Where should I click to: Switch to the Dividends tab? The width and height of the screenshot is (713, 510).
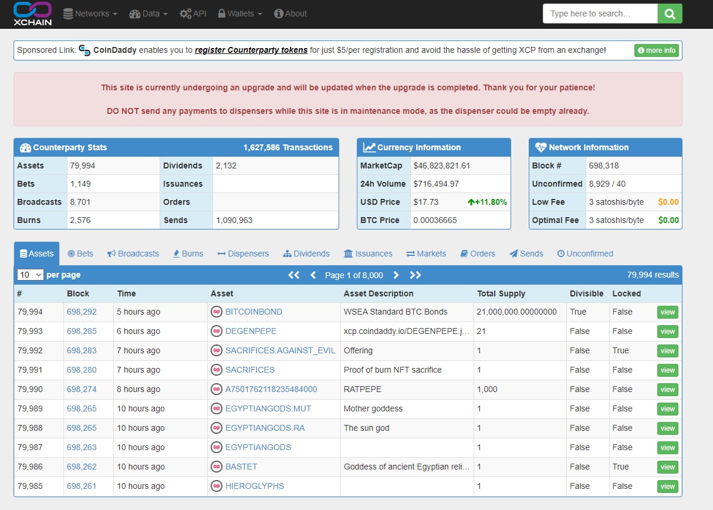[306, 254]
